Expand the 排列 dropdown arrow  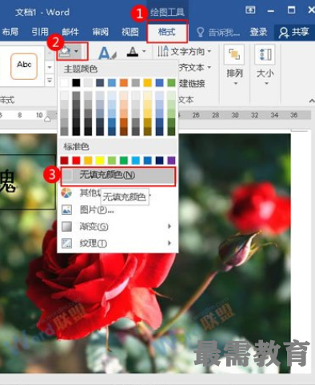coord(236,84)
